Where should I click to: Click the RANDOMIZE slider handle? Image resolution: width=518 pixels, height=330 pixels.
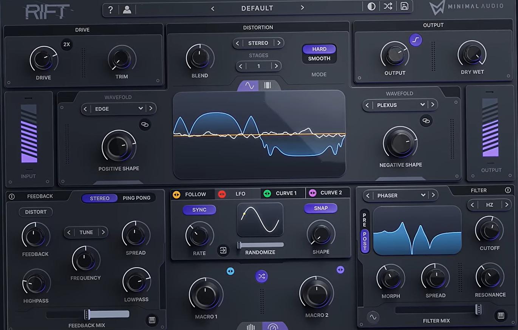point(239,245)
